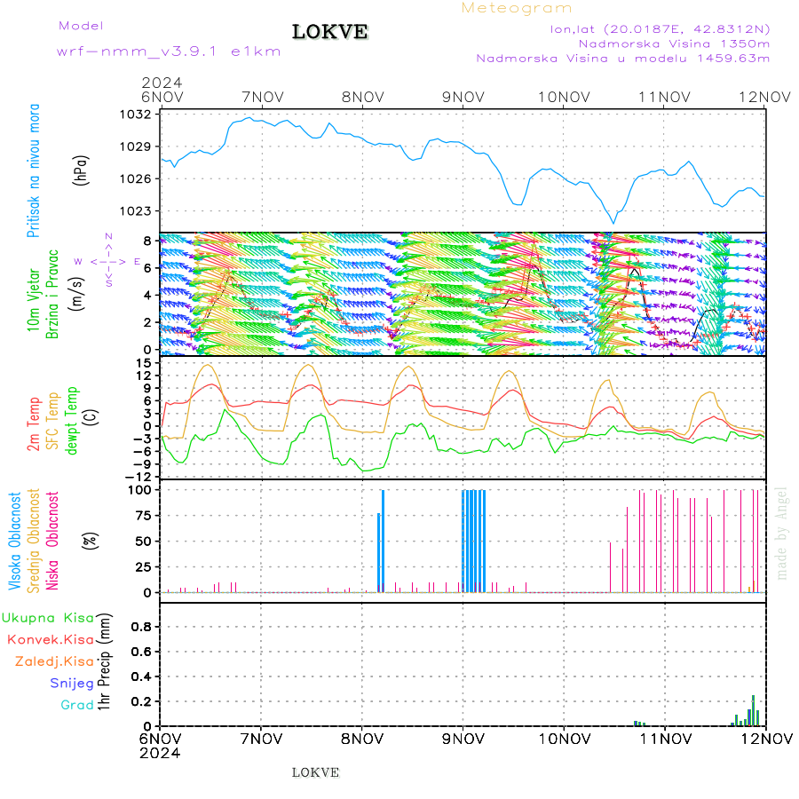This screenshot has height=799, width=799.
Task: Click the 'E' on the compass rose
Action: 137,261
